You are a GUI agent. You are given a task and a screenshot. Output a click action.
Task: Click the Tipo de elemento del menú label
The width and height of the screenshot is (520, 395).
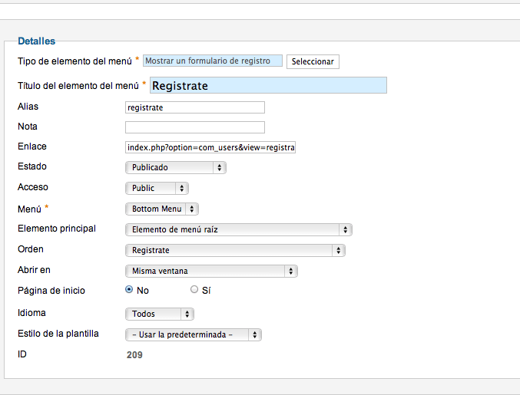point(75,61)
